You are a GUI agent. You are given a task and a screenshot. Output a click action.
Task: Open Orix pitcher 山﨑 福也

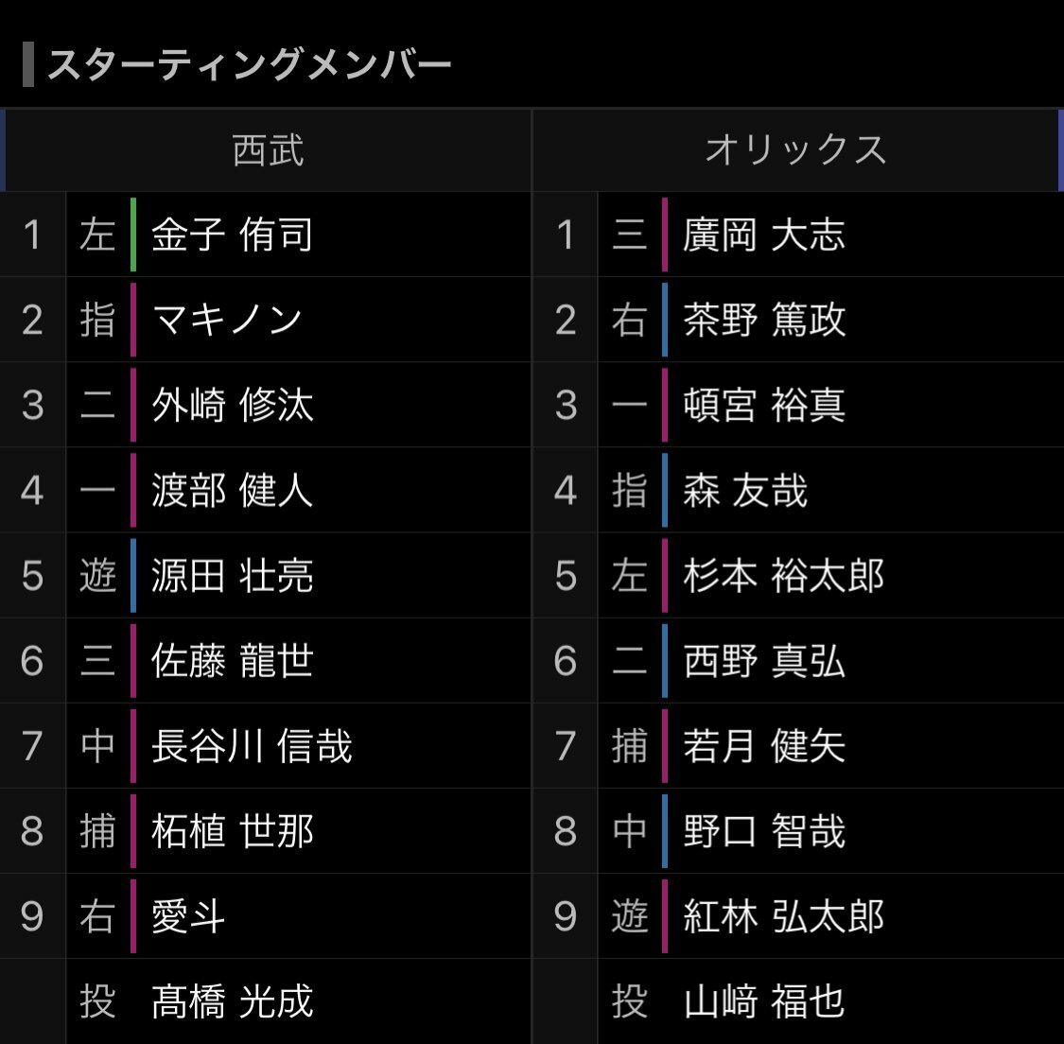point(764,1001)
